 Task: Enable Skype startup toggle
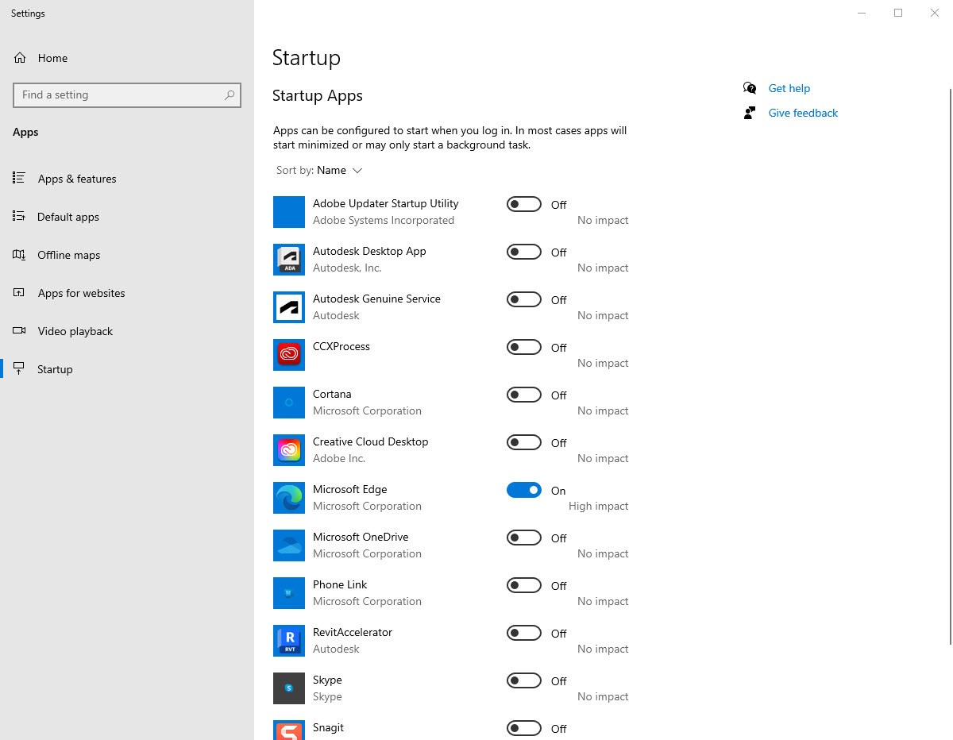pos(524,680)
